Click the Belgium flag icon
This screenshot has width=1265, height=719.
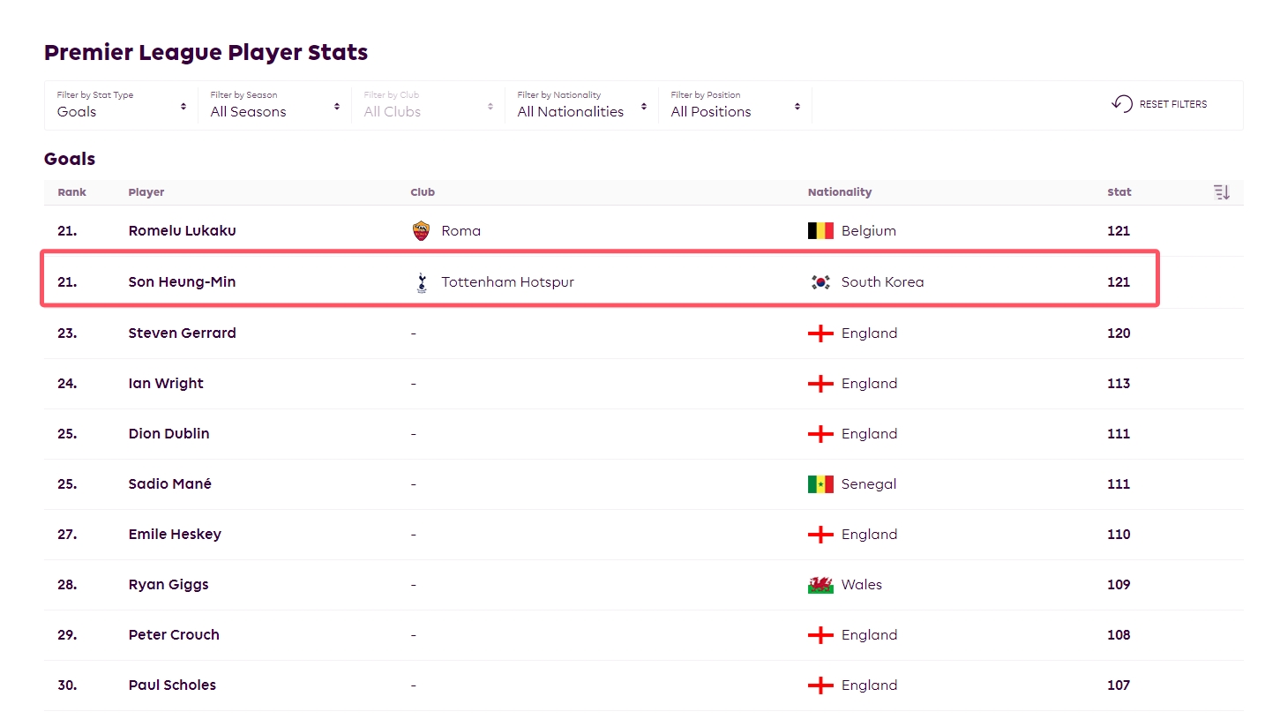[820, 231]
